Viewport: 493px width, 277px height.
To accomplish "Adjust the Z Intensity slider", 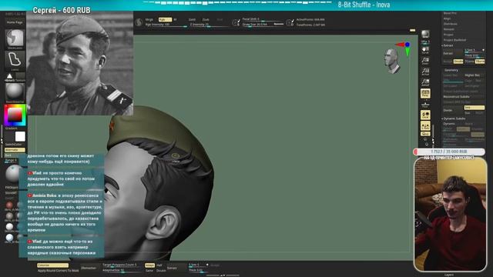I will coord(210,25).
